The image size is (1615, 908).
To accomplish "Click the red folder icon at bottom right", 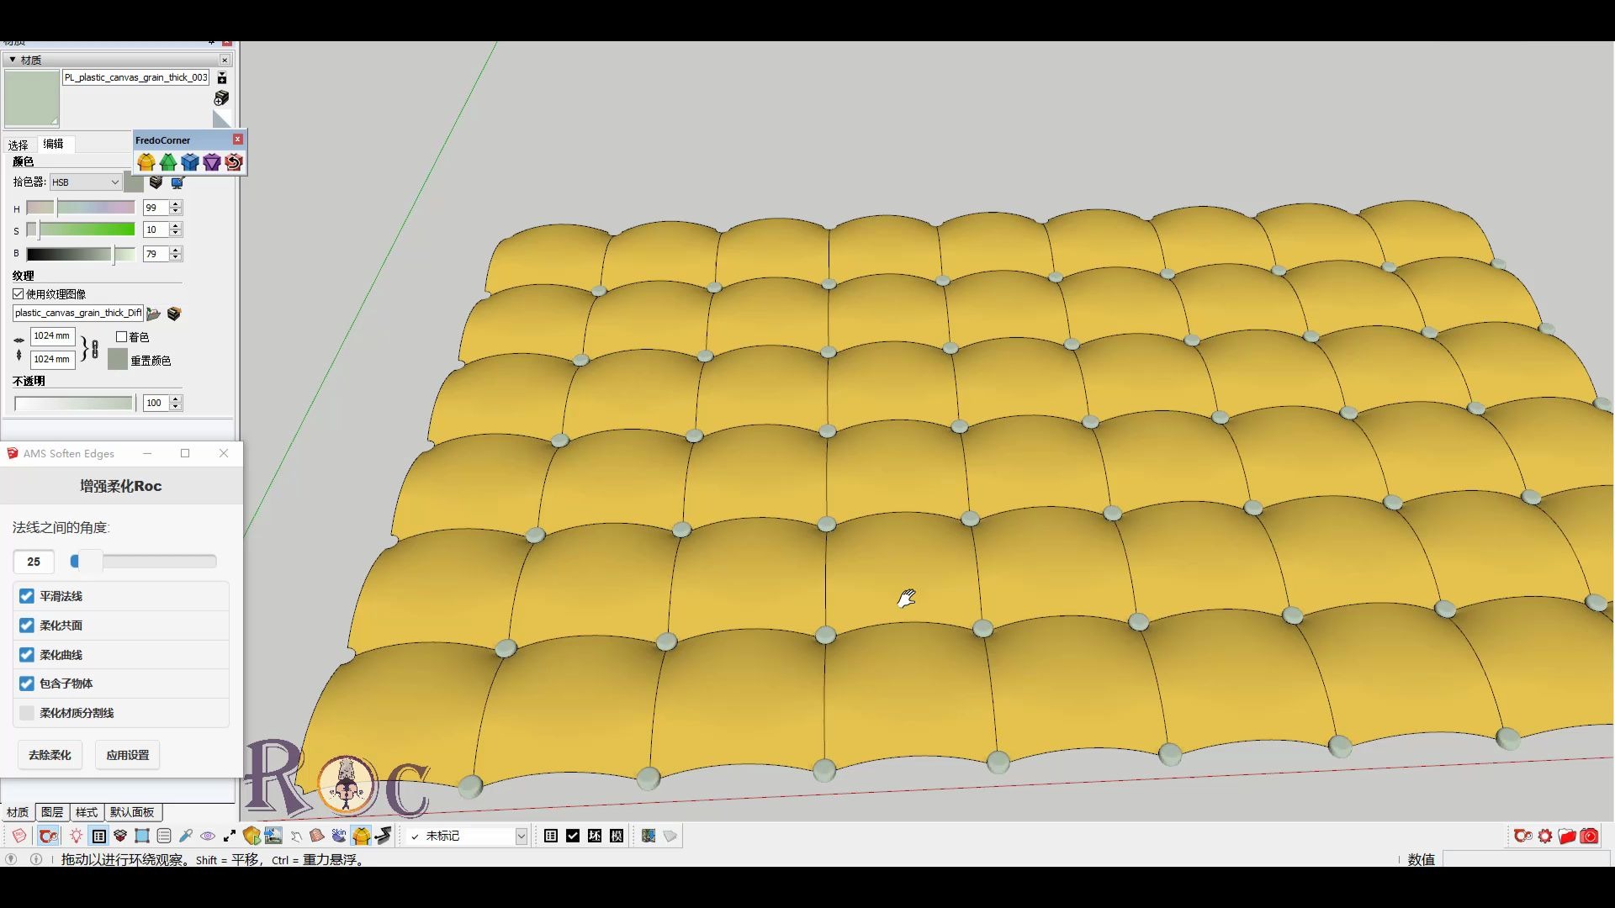I will click(1567, 836).
